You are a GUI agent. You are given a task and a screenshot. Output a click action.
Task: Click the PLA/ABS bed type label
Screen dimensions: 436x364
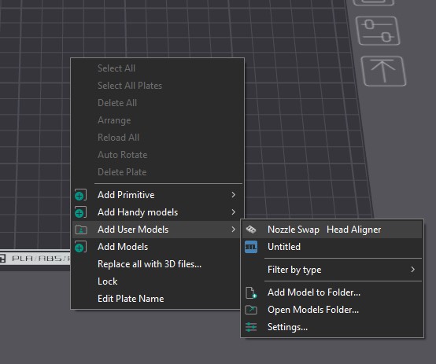(41, 259)
